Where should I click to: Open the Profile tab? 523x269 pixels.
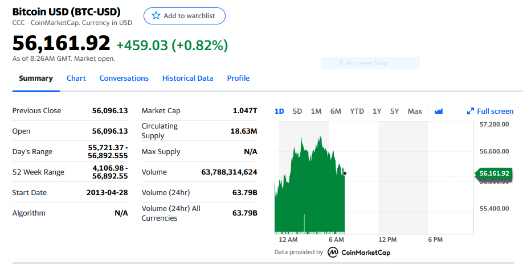(x=239, y=78)
